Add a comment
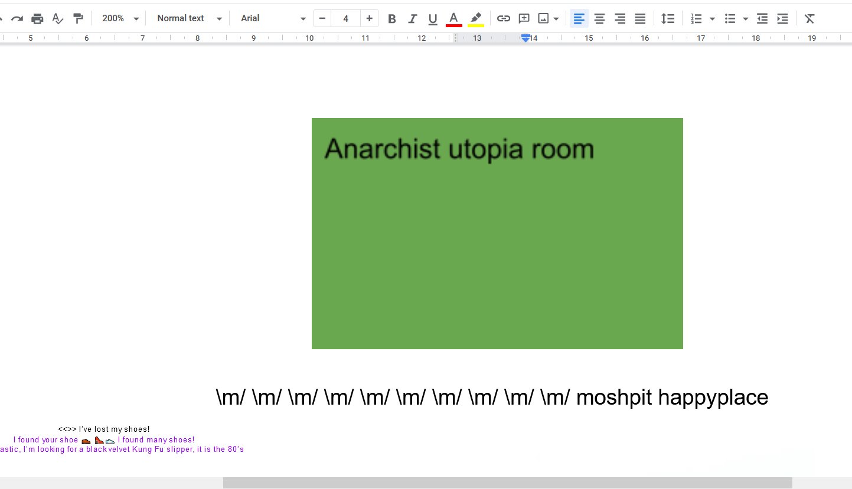852x489 pixels. tap(524, 18)
